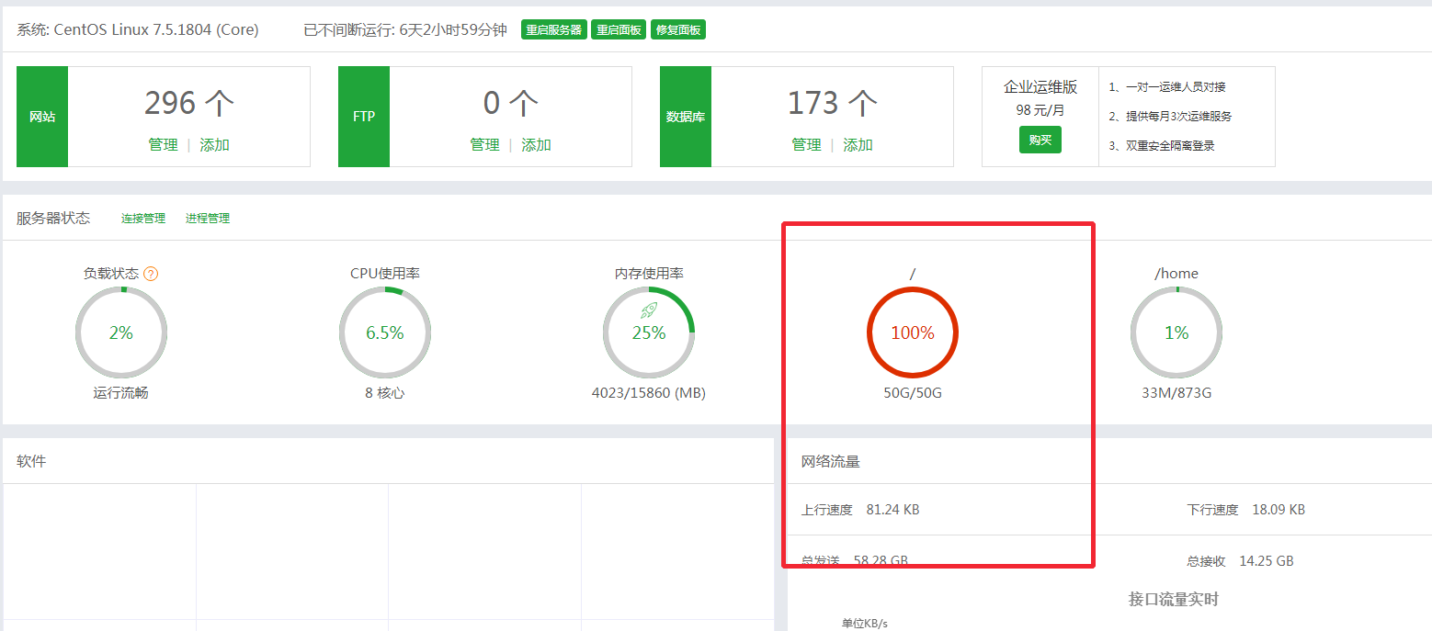This screenshot has width=1432, height=631.
Task: Open the 进程管理 link
Action: pos(208,219)
